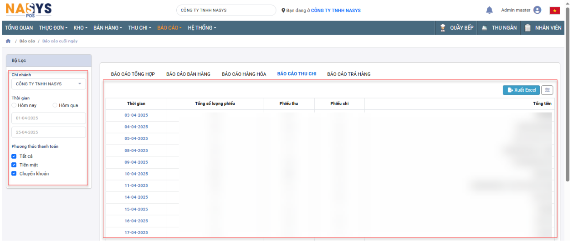This screenshot has width=573, height=242.
Task: Switch to Báo Cáo Trả Hàng tab
Action: (348, 74)
